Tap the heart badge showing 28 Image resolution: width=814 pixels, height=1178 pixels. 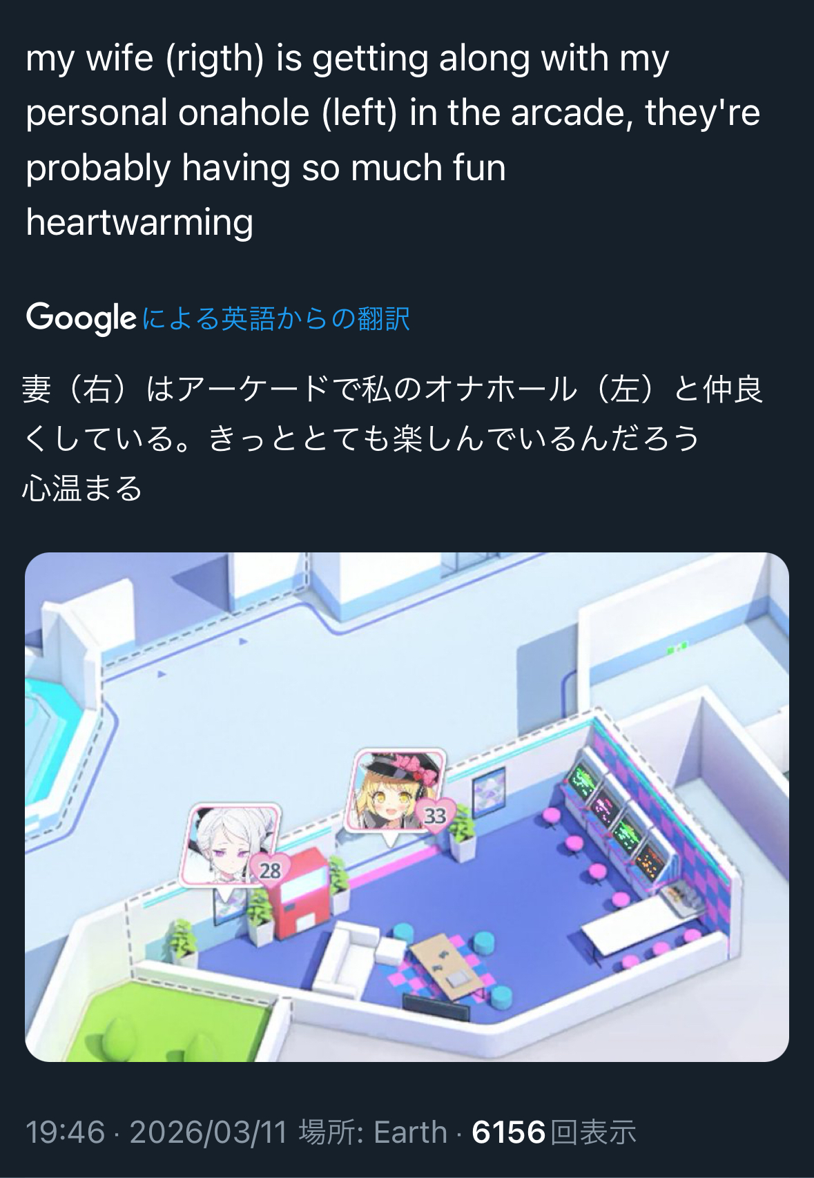coord(270,870)
